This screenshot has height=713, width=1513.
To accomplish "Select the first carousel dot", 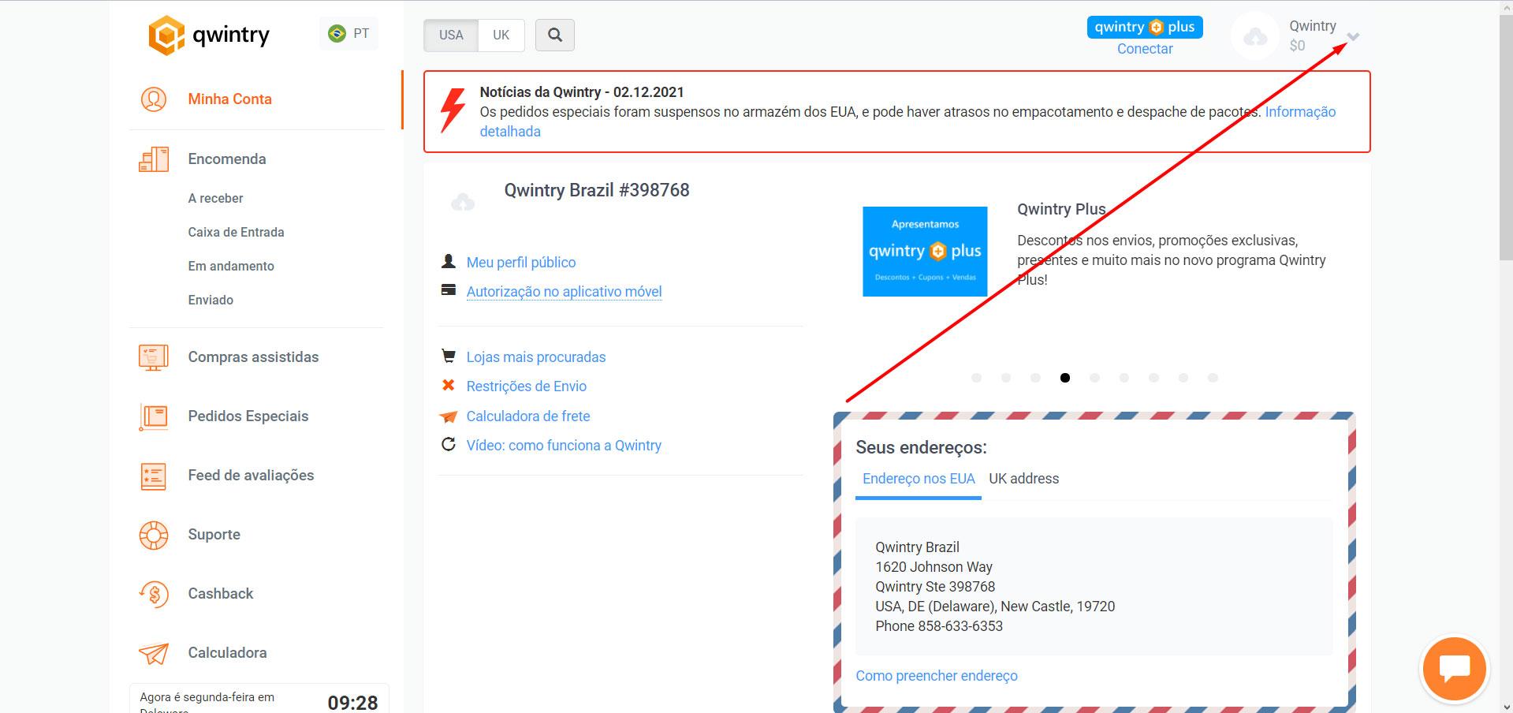I will [976, 378].
